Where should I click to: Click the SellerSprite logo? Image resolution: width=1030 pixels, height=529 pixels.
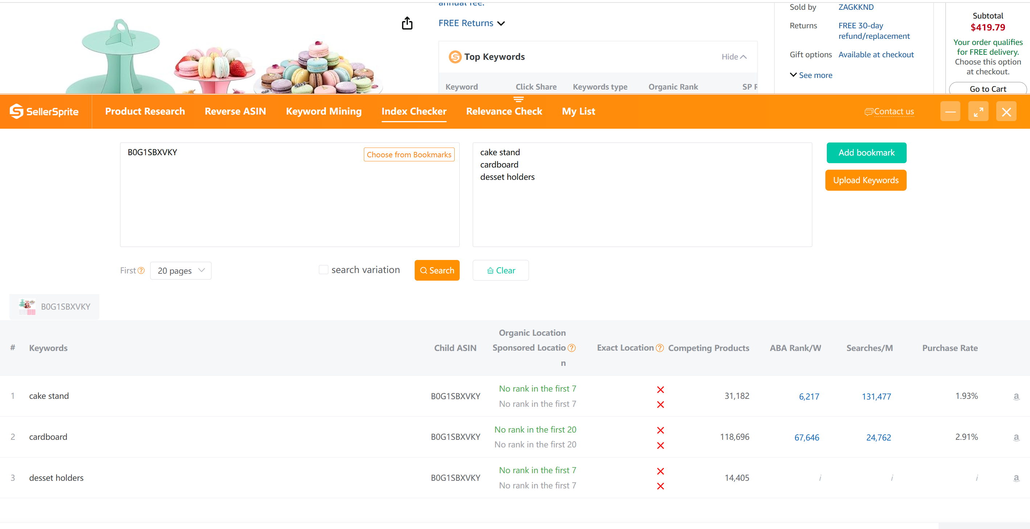click(44, 111)
